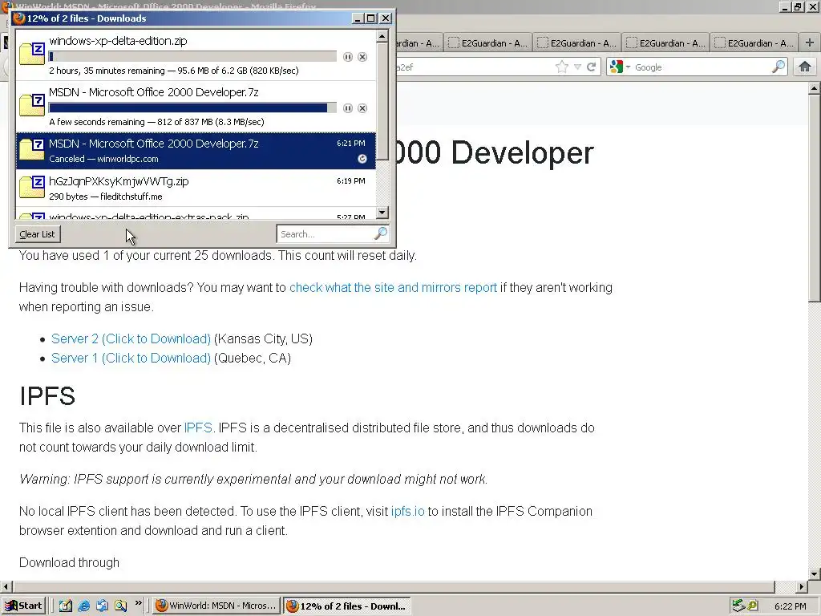The width and height of the screenshot is (821, 616).
Task: Click the '6:19 PM' download timestamp
Action: pyautogui.click(x=351, y=180)
